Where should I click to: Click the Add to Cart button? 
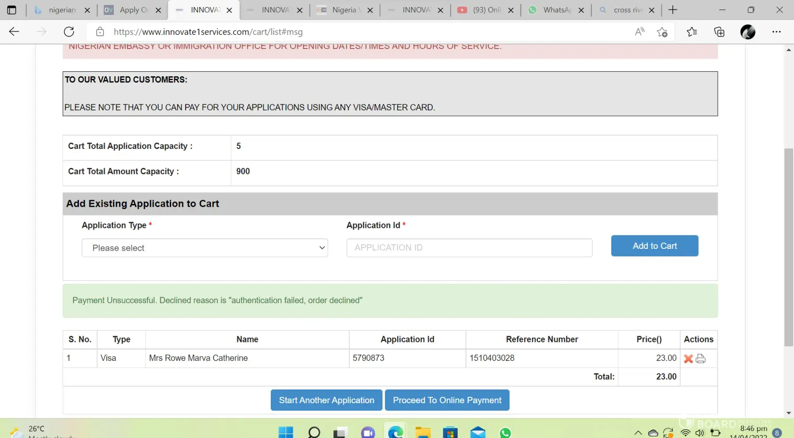coord(655,246)
